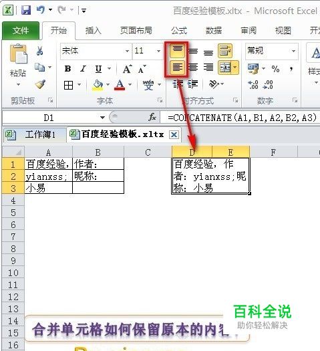Screen dimensions: 320x351
Task: Apply yellow fill color bucket
Action: (98, 85)
